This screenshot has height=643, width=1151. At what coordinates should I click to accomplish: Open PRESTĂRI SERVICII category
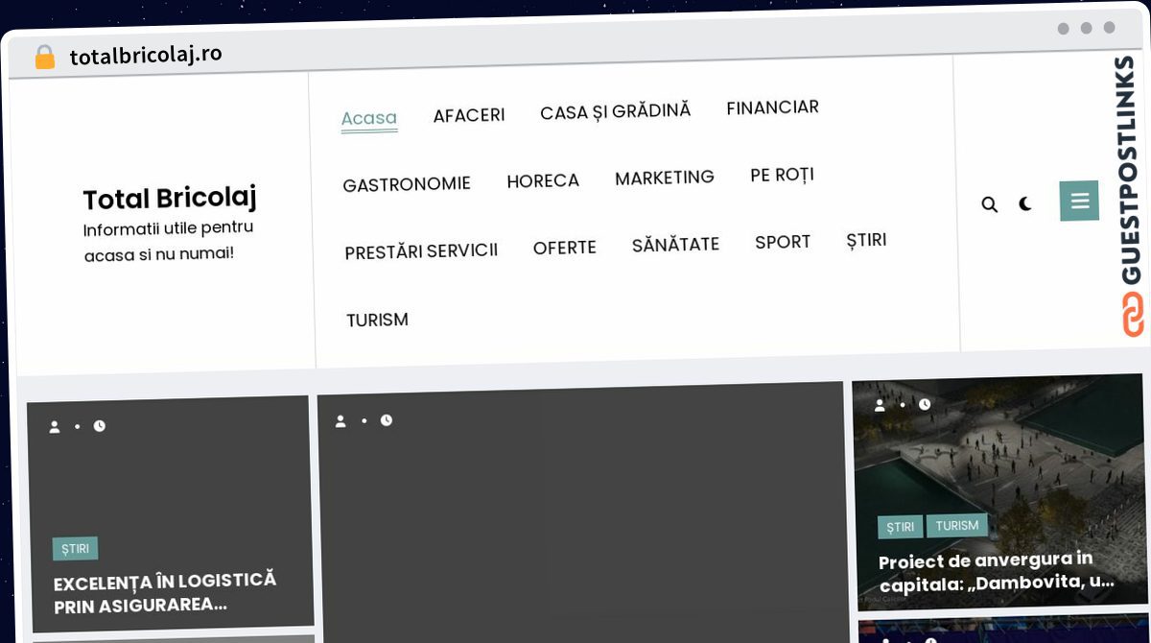point(421,251)
